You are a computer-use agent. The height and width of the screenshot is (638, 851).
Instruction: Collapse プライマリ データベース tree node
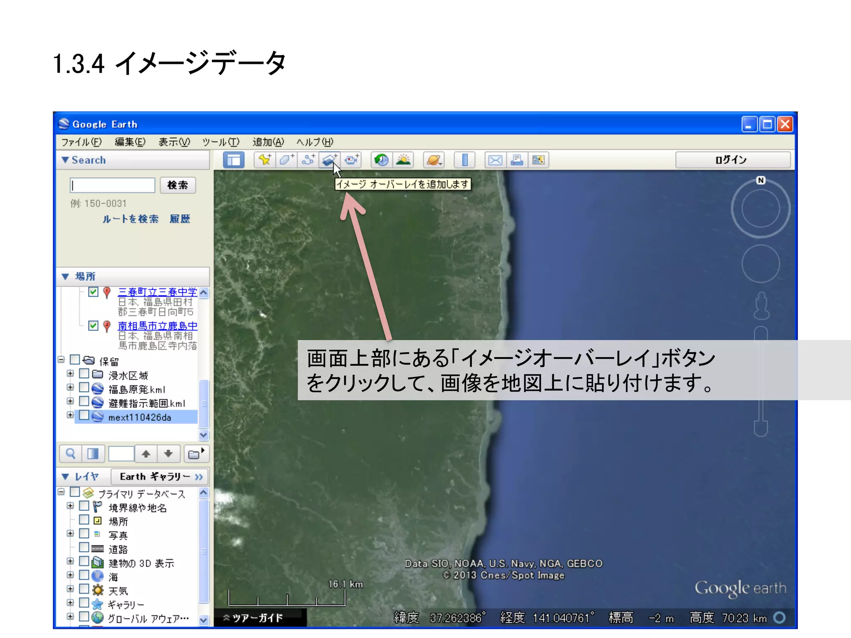(61, 492)
